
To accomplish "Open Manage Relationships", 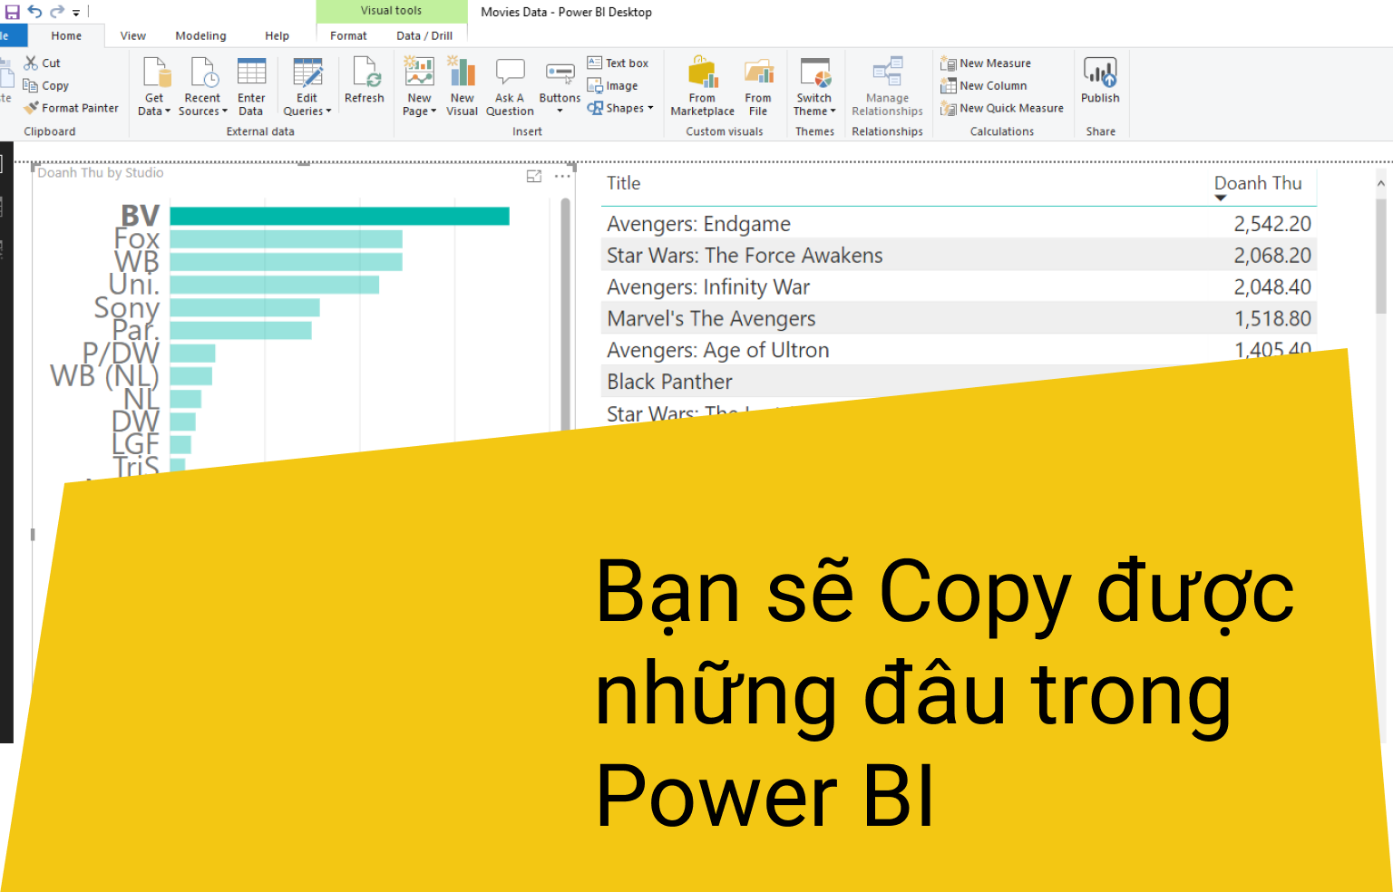I will point(887,86).
